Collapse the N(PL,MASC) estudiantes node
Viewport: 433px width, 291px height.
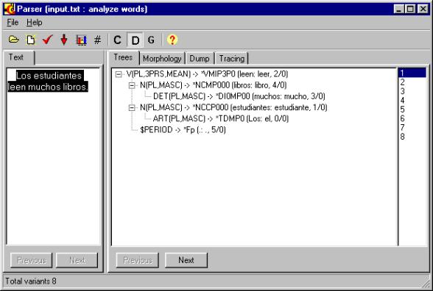click(x=132, y=108)
